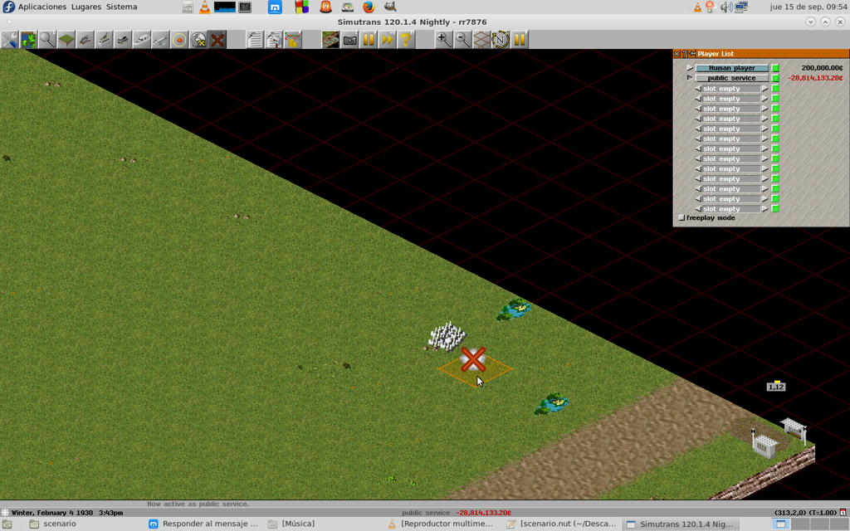
Task: Open the special construction tools orange circle
Action: [179, 40]
